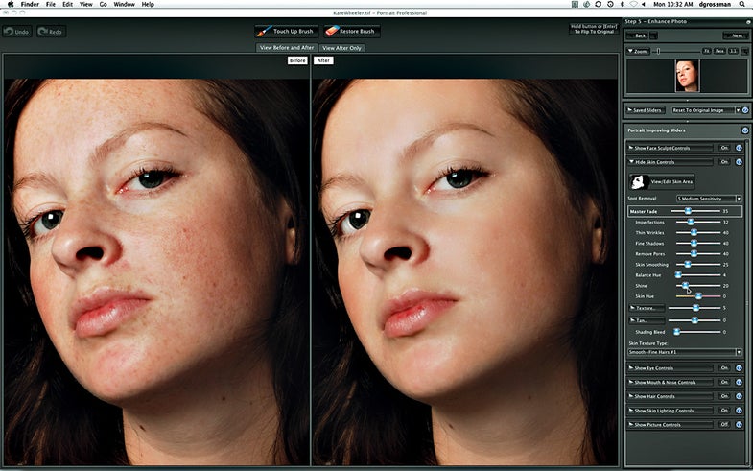This screenshot has width=753, height=471.
Task: Expand Show Mouth & Nose Controls
Action: coord(670,382)
